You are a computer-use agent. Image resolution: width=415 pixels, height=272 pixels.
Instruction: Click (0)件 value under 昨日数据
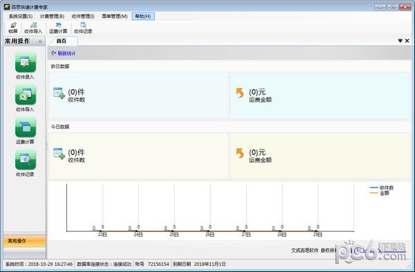[x=76, y=92]
